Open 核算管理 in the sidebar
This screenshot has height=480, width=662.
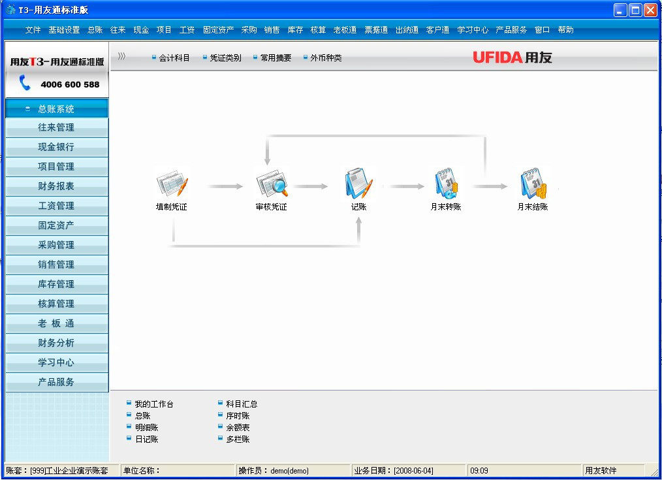[x=57, y=304]
